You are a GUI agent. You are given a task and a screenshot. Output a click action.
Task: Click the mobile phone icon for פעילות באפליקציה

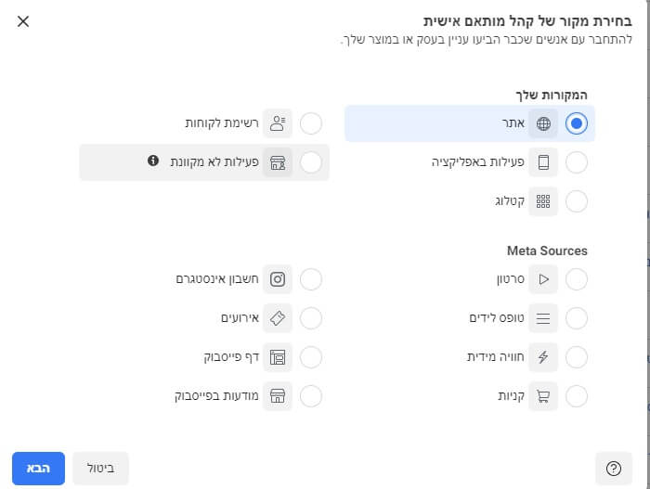point(543,162)
